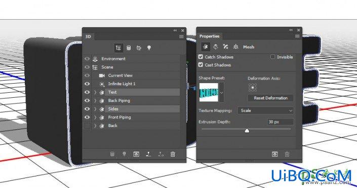The height and width of the screenshot is (188, 357).
Task: Click the Extrusion Depth value field
Action: [280, 122]
